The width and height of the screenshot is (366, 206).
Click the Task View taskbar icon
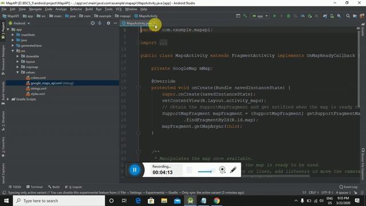[x=124, y=201]
